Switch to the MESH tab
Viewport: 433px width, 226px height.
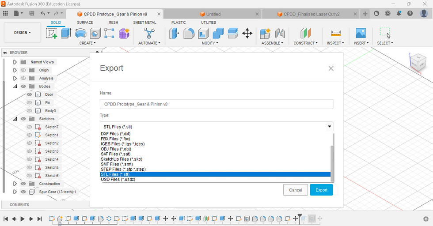tap(113, 23)
